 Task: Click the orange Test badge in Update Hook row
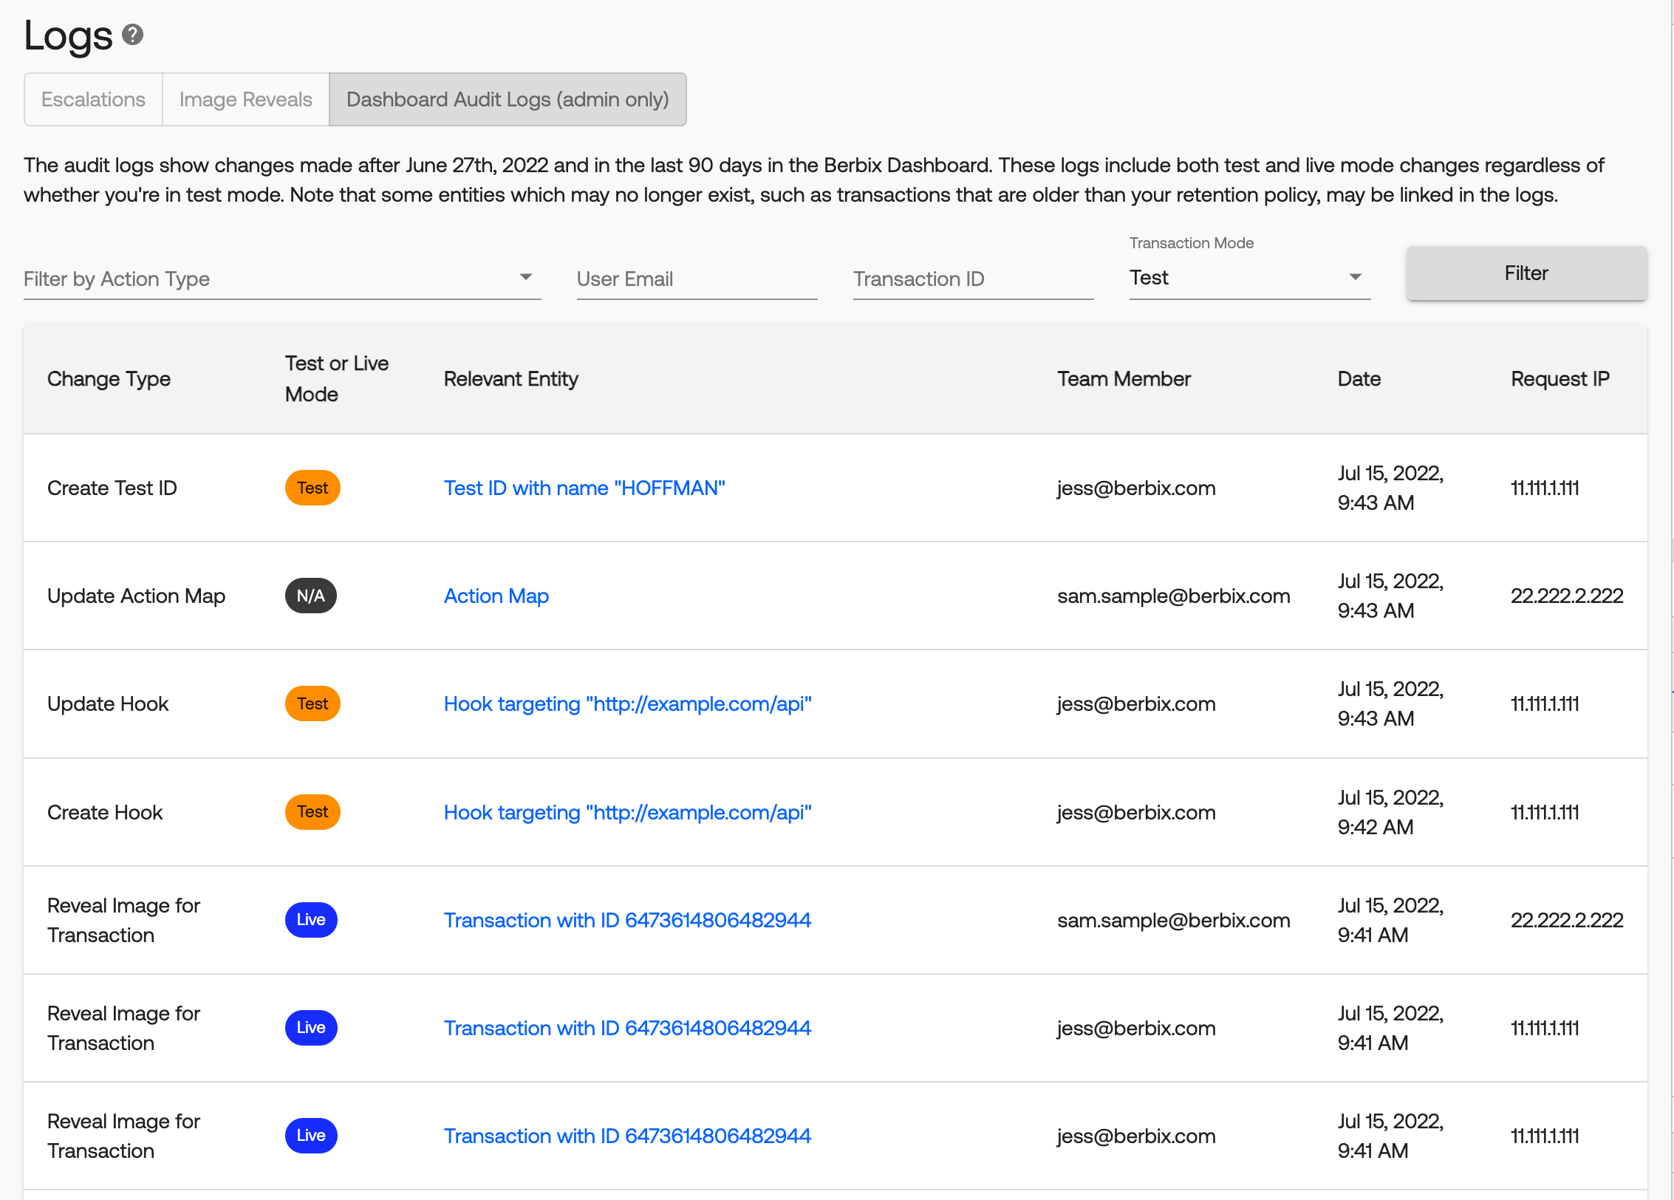point(312,703)
